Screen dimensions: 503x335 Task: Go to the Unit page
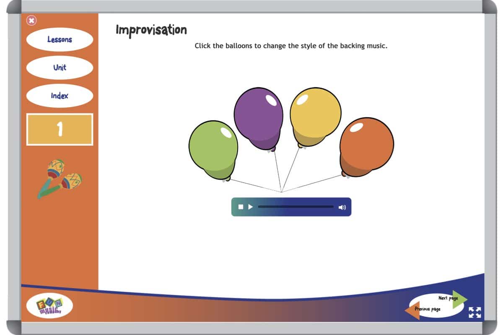(60, 67)
